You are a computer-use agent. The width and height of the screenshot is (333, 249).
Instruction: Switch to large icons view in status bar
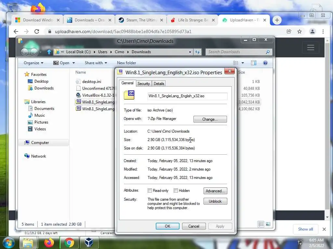click(268, 224)
